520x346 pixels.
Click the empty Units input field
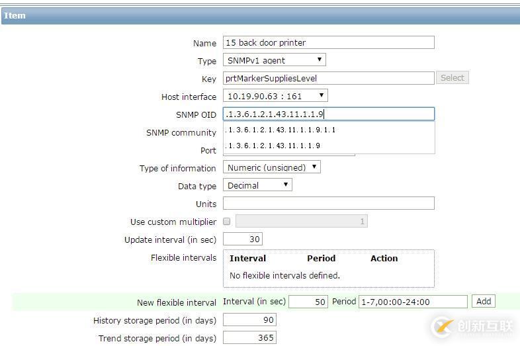coord(328,203)
